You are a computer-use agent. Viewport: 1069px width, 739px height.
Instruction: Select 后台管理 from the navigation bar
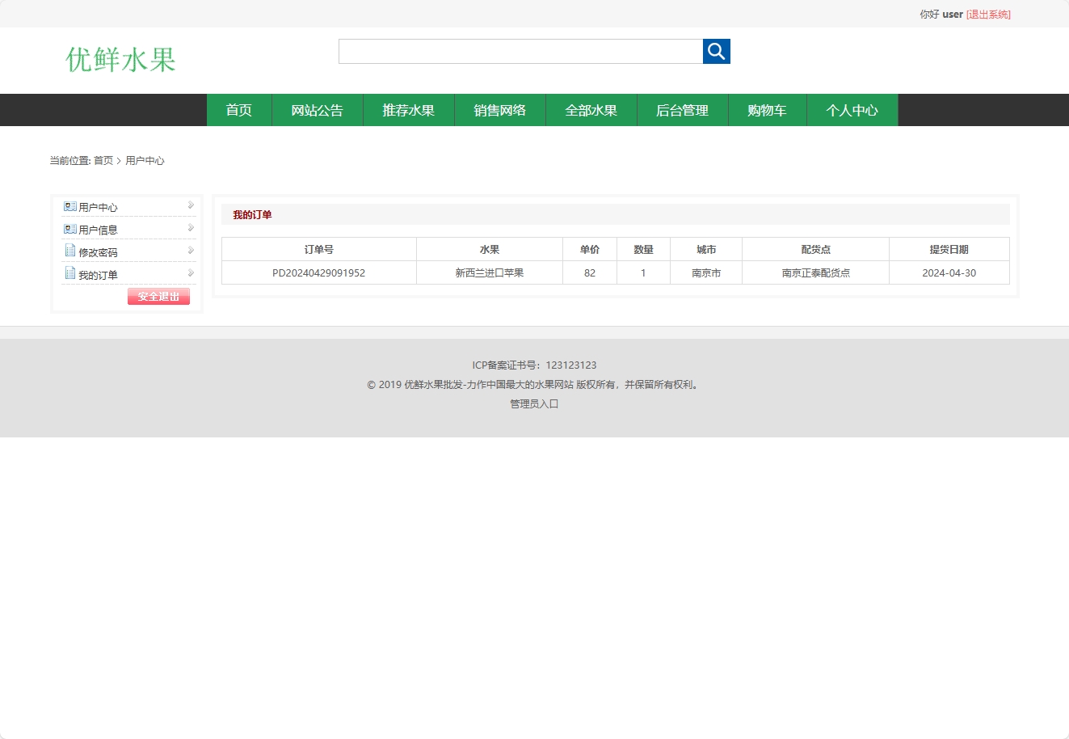pos(683,110)
